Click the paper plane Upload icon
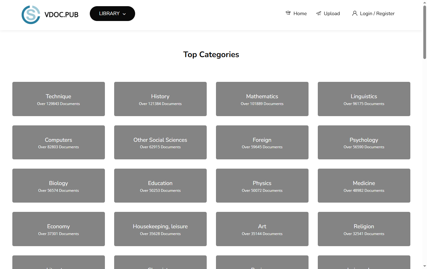427x269 pixels. (x=319, y=13)
